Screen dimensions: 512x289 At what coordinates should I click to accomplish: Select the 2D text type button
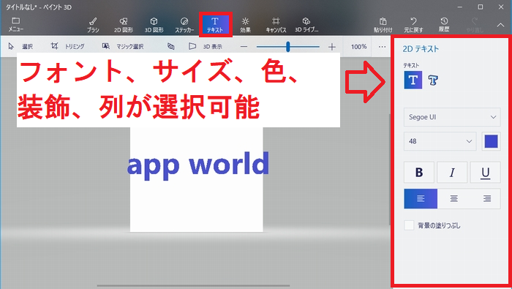point(413,80)
